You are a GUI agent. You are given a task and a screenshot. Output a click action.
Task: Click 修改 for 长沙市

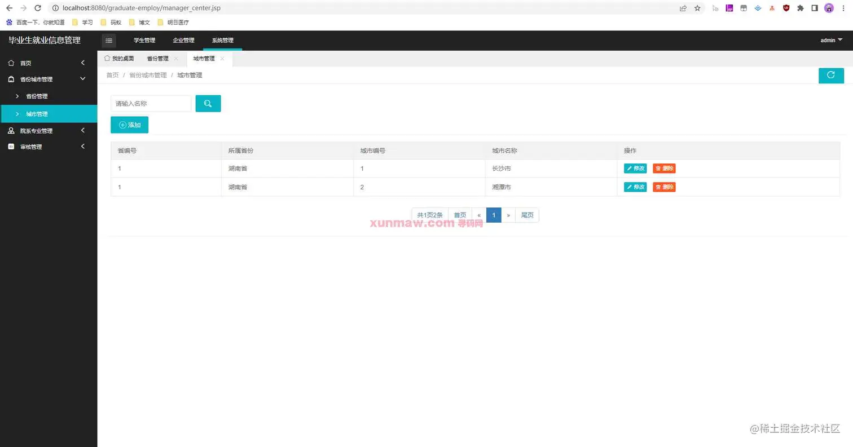coord(635,169)
